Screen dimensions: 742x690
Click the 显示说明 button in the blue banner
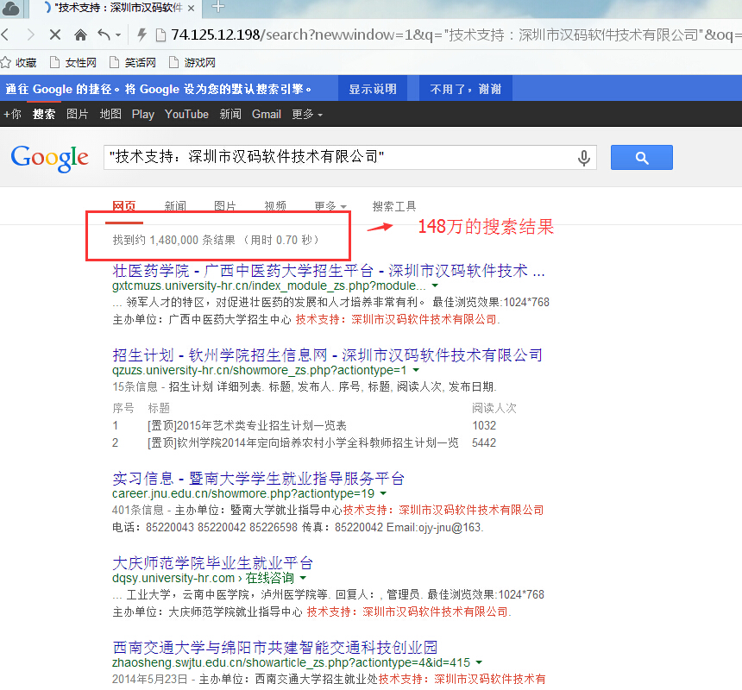(x=373, y=89)
